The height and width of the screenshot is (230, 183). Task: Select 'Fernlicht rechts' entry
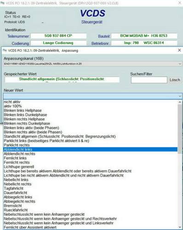pos(91,162)
